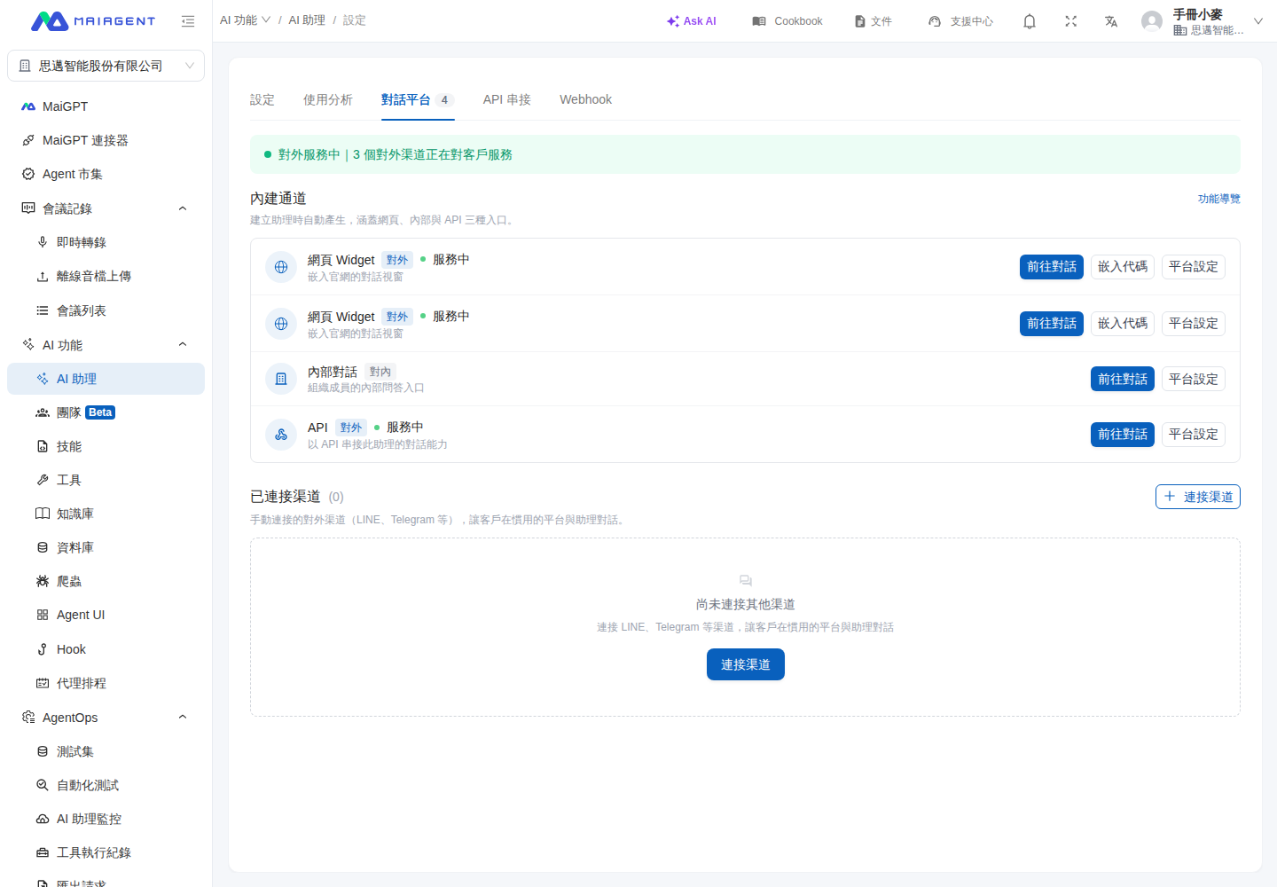Image resolution: width=1277 pixels, height=887 pixels.
Task: Open AI 助理監控 sidebar item
Action: tap(106, 819)
